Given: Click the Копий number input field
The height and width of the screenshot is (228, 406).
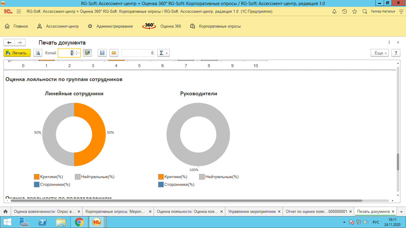Looking at the screenshot, I should pos(66,53).
